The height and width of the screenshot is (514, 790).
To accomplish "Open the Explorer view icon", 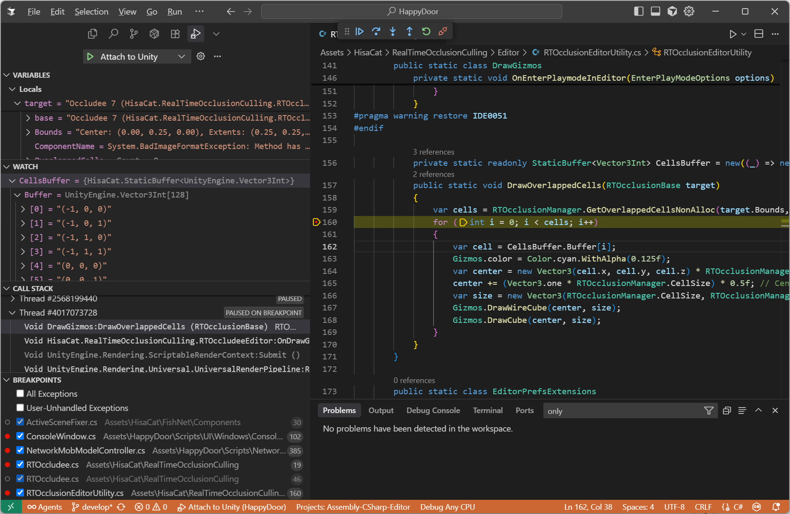I will [92, 34].
